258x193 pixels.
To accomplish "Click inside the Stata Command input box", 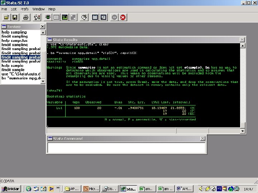I will click(x=126, y=148).
